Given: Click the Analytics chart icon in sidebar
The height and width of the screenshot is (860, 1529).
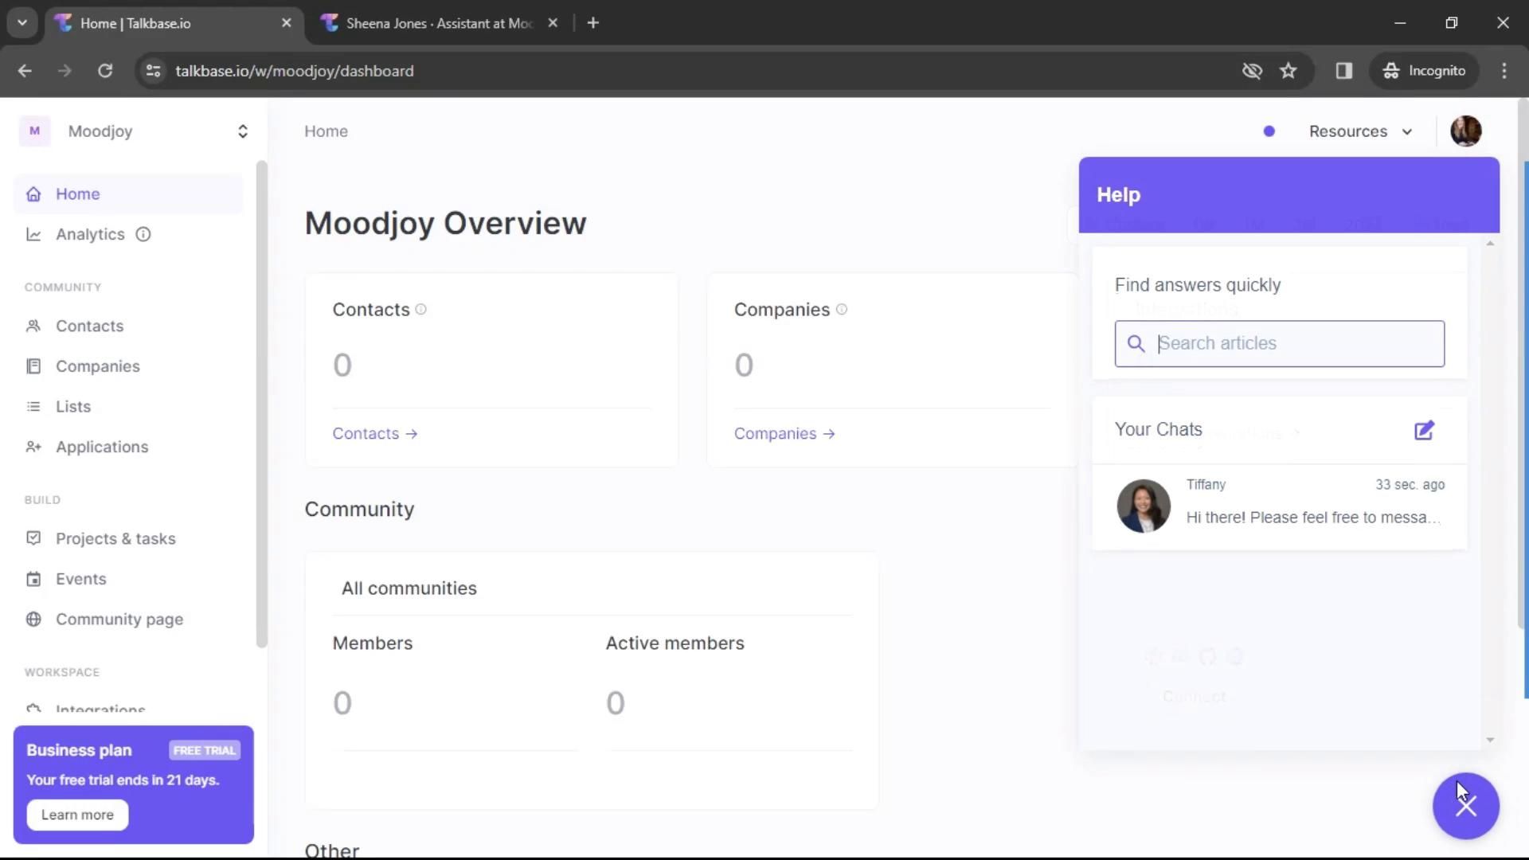Looking at the screenshot, I should (33, 234).
